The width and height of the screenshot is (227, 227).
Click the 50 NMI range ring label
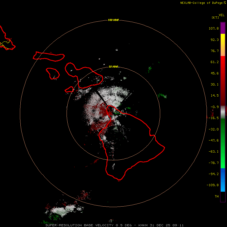click(x=113, y=67)
